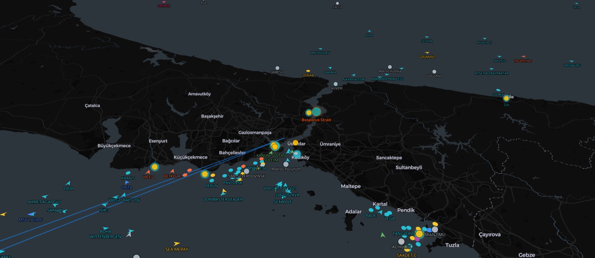Select the RUSICH 11 label
This screenshot has width=595, height=258.
[x=485, y=43]
